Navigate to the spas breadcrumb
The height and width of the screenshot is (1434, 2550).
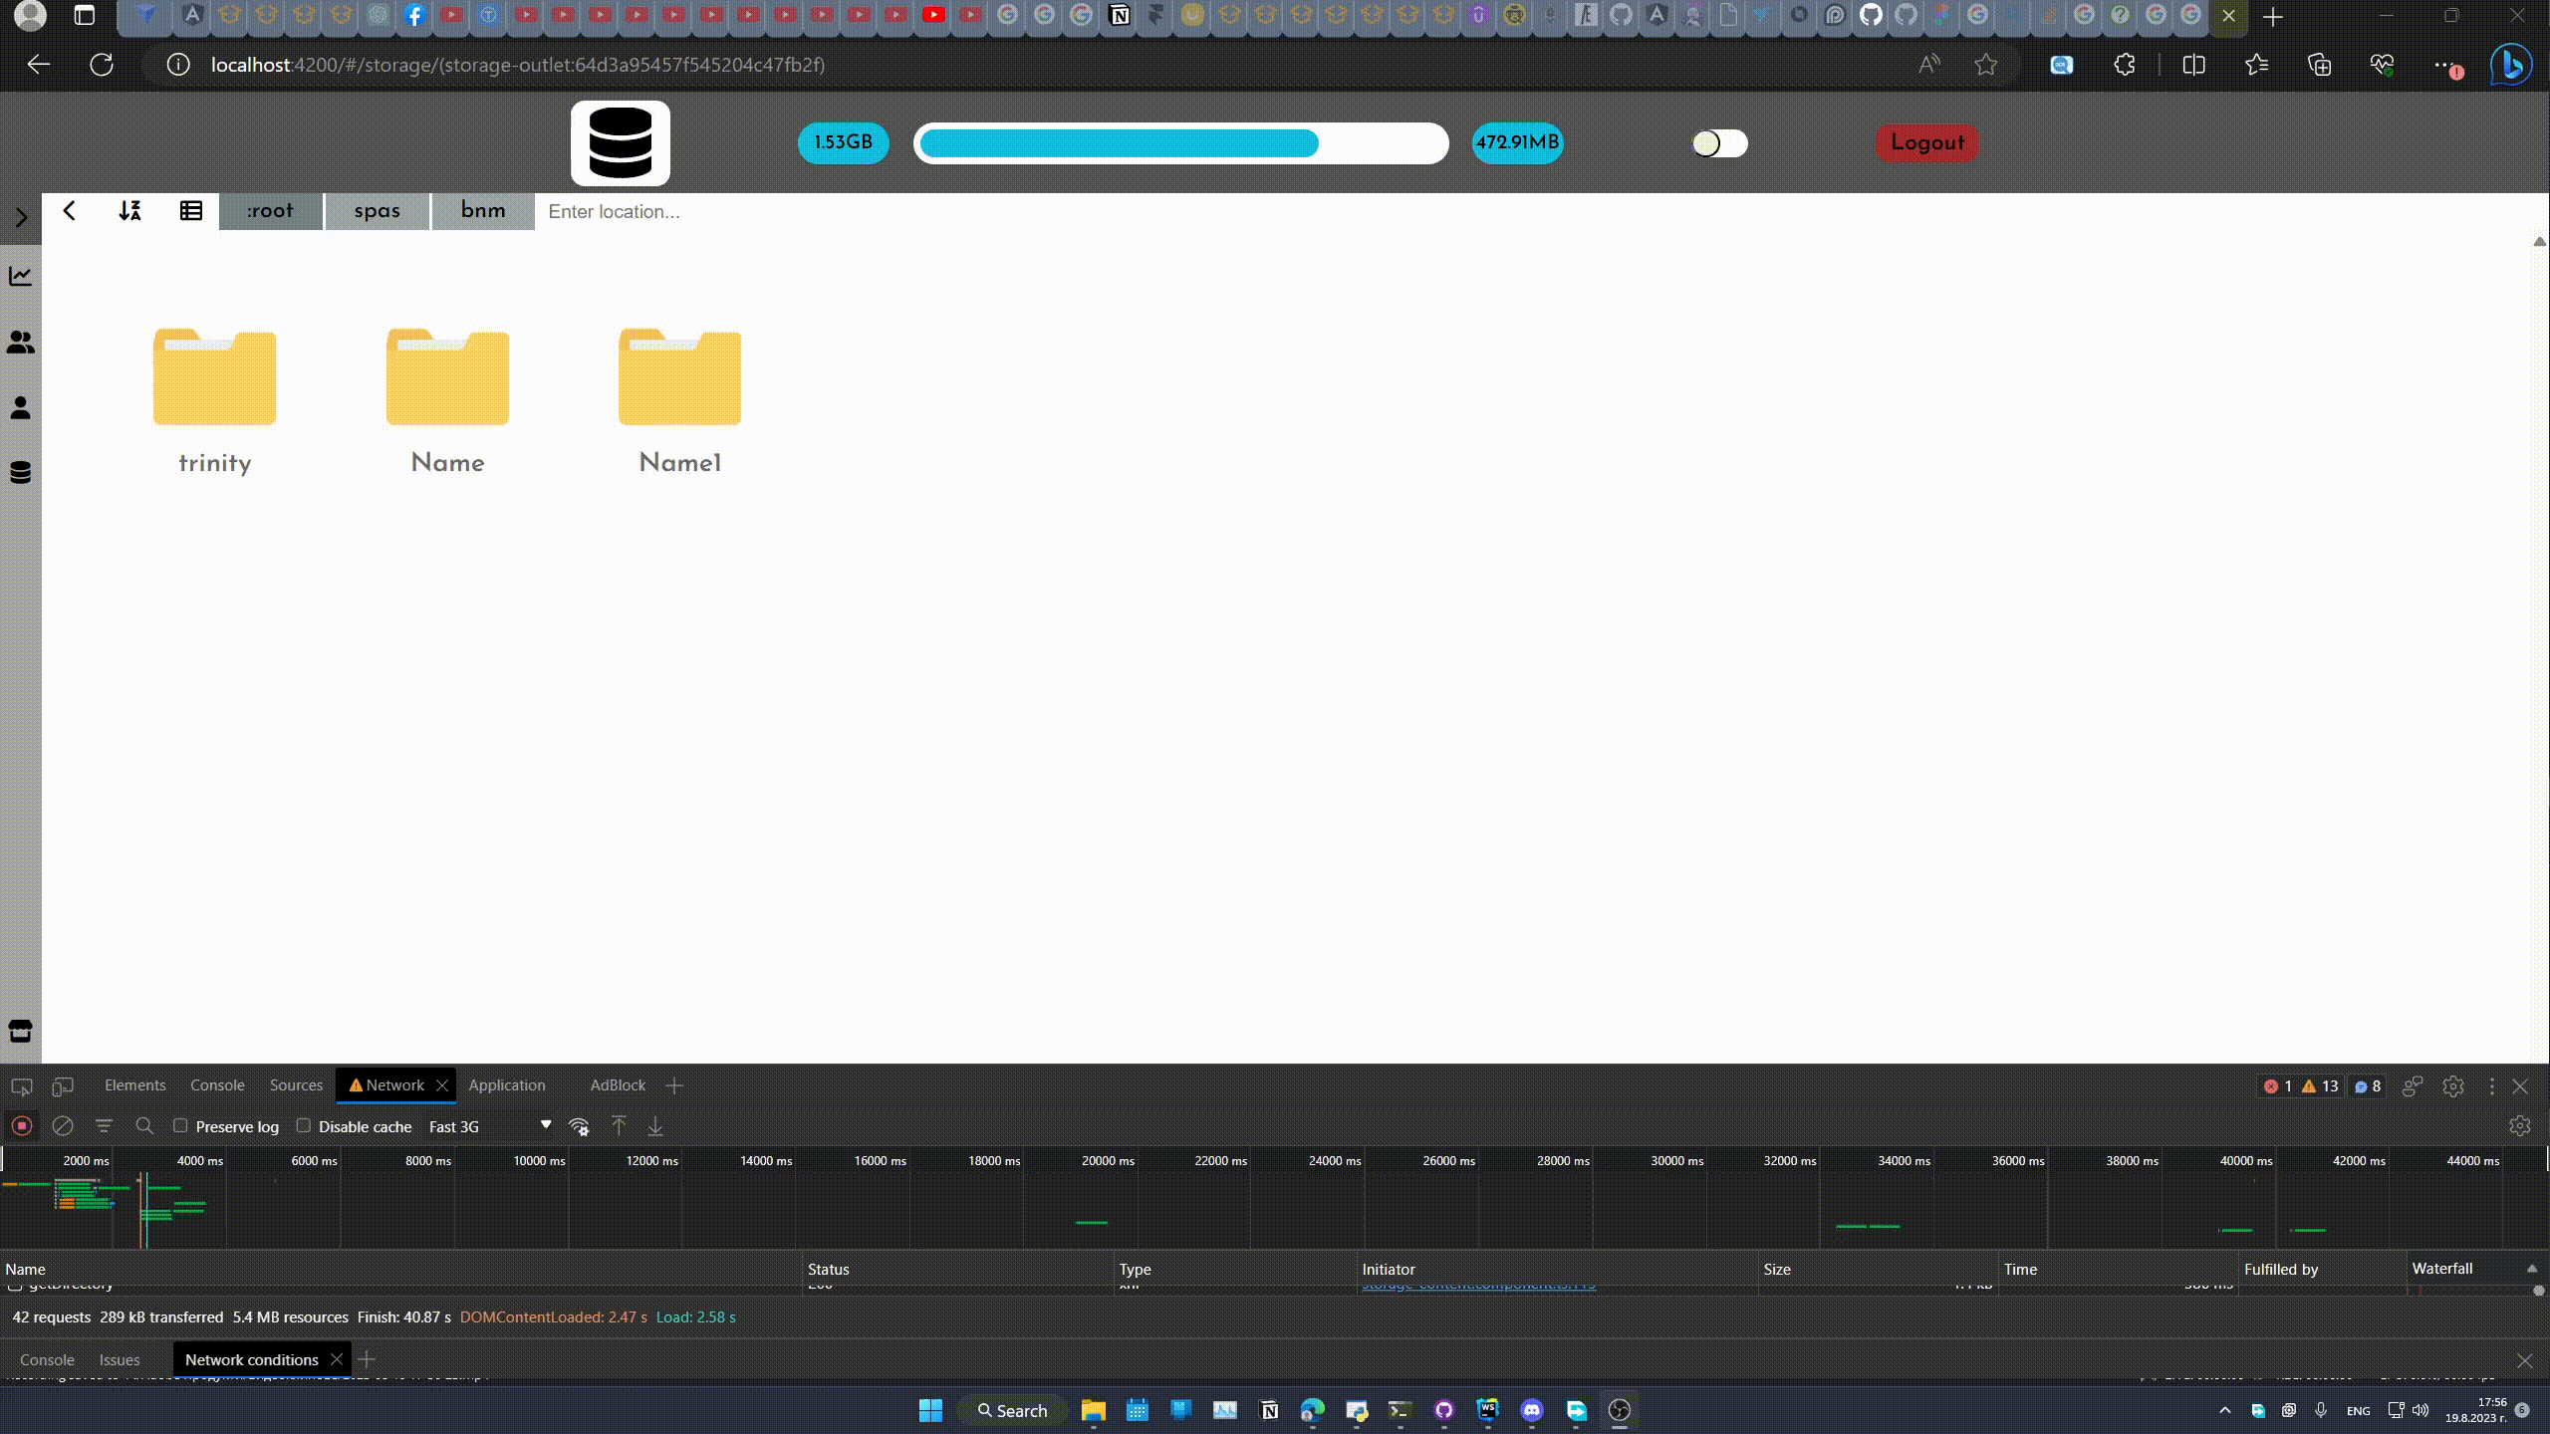pyautogui.click(x=377, y=211)
